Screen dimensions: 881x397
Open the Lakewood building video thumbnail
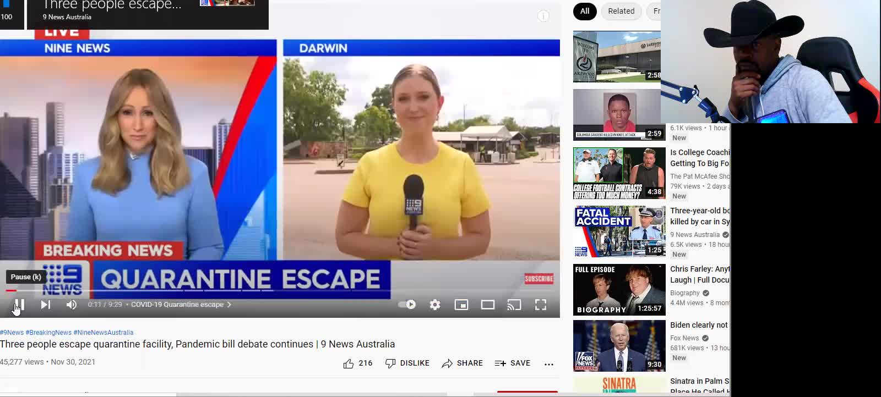tap(617, 57)
